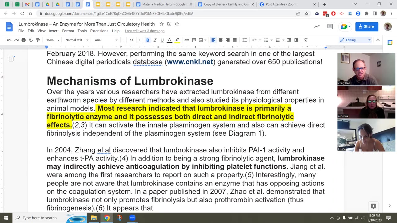Image resolution: width=397 pixels, height=223 pixels.
Task: Undo the last edit
Action: coord(9,40)
